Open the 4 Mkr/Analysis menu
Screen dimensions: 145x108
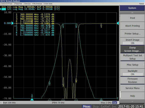point(37,4)
